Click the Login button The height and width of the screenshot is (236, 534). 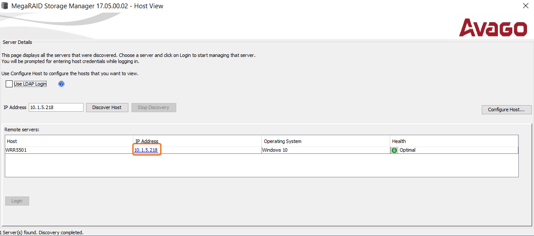17,201
